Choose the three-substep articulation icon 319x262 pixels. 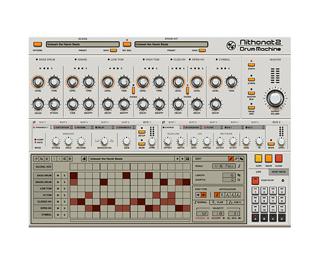[233, 195]
